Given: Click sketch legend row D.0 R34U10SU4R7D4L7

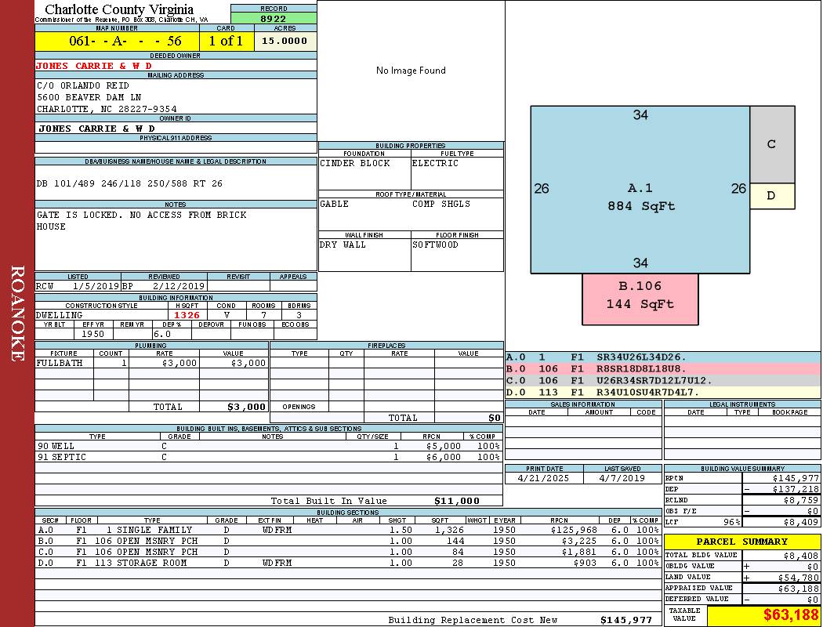Looking at the screenshot, I should click(663, 393).
